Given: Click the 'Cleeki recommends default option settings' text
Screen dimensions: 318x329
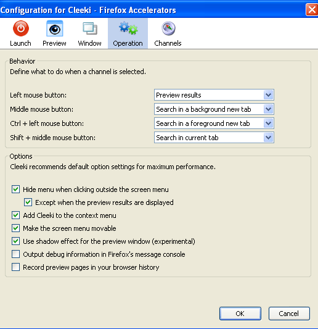Looking at the screenshot, I should click(113, 167).
